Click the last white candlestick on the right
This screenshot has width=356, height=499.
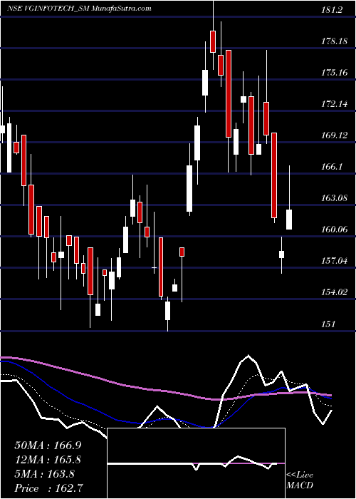(x=289, y=220)
